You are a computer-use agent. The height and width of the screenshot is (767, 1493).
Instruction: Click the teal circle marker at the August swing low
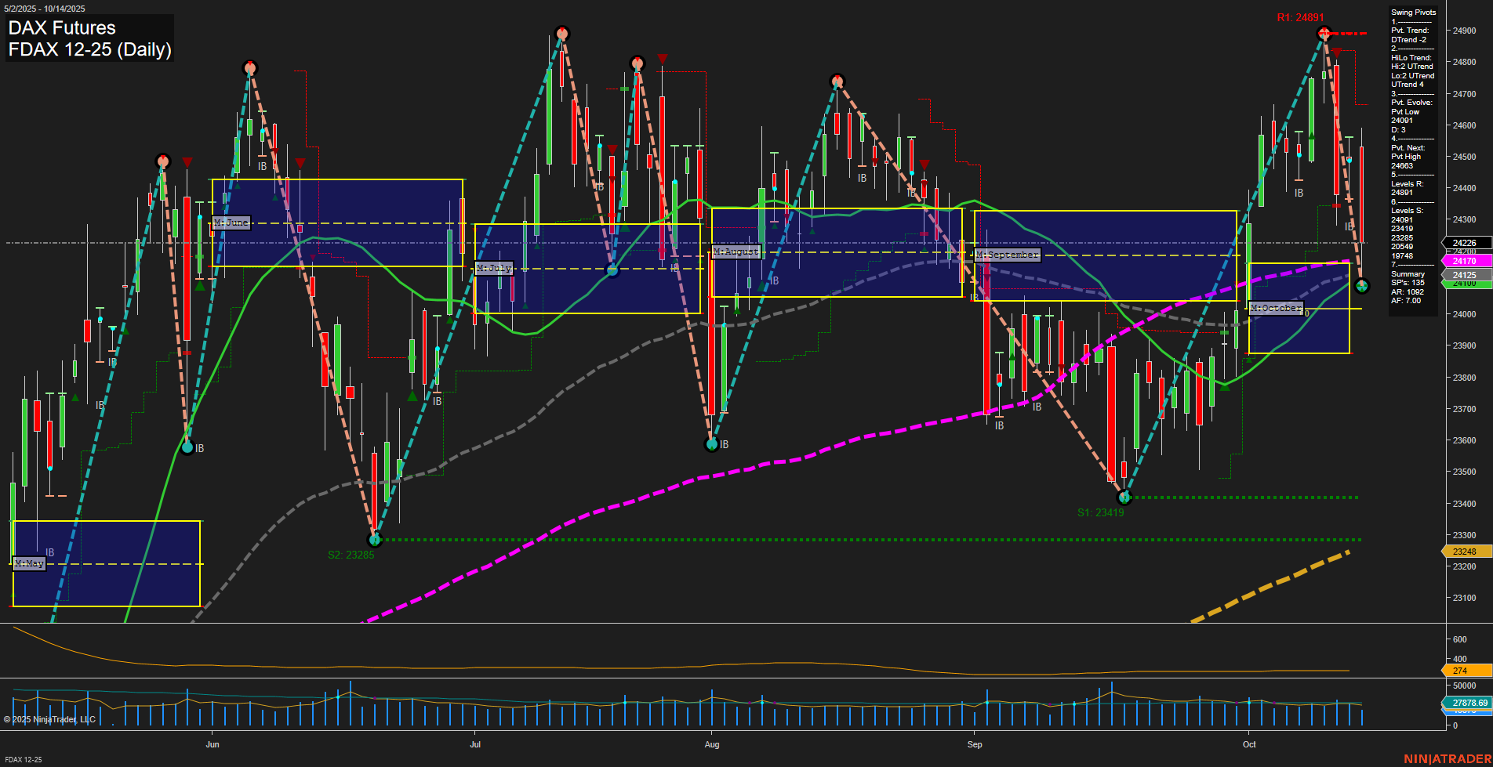click(x=712, y=443)
